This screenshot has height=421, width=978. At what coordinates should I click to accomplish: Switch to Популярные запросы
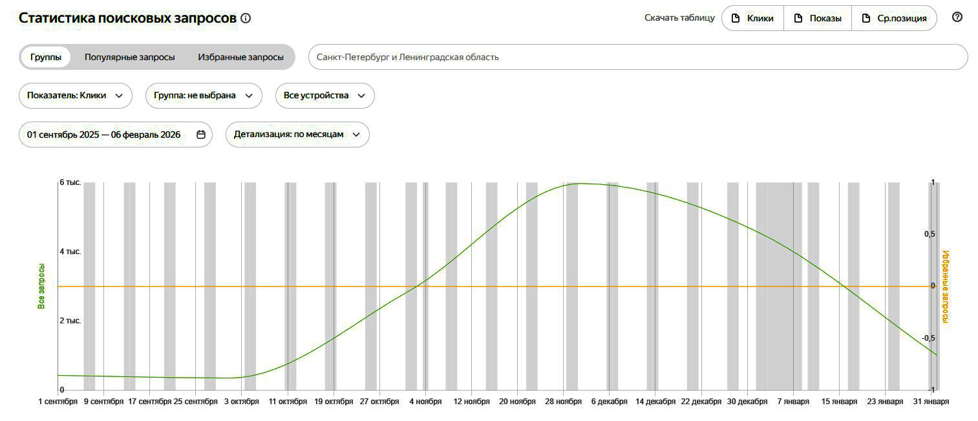[x=129, y=57]
